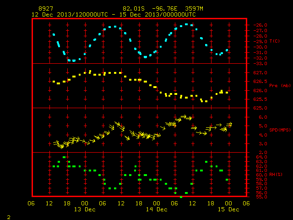Click the RH(%) humidity axis label
The height and width of the screenshot is (220, 293).
pos(276,175)
